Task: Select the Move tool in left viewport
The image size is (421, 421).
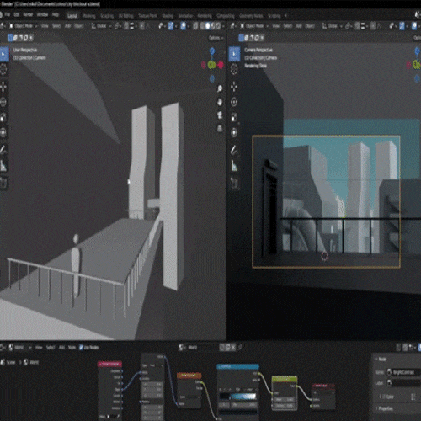Action: [3, 87]
